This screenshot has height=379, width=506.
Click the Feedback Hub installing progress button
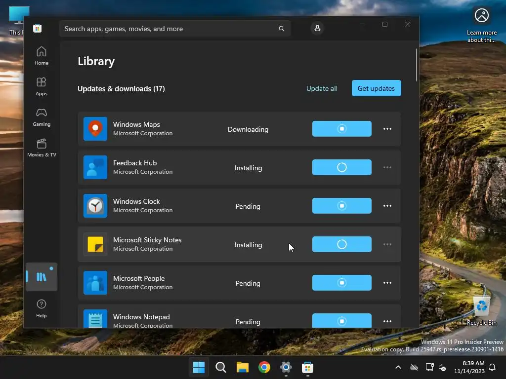click(342, 167)
